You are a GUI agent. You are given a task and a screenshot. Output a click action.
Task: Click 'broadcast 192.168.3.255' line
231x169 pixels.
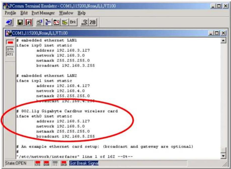coord(65,66)
